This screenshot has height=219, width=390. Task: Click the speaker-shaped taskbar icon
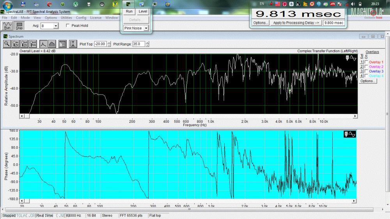tap(102, 4)
